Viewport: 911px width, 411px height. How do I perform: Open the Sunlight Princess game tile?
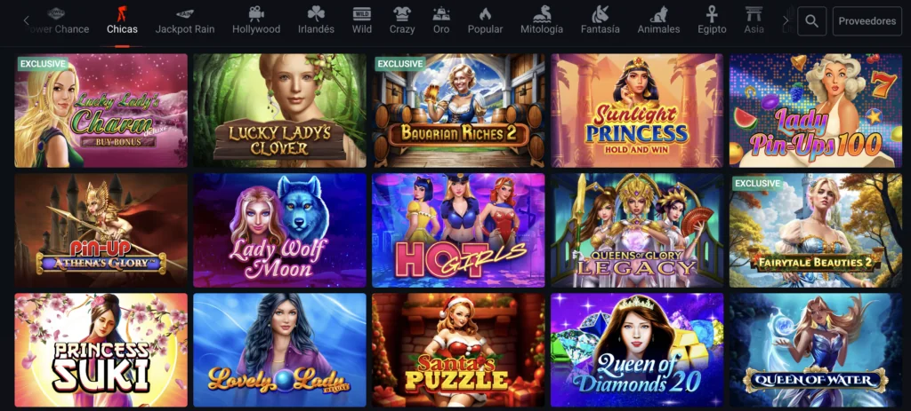pyautogui.click(x=637, y=111)
